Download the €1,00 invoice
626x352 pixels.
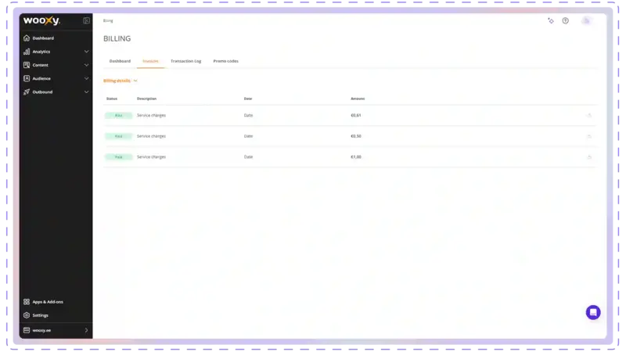click(588, 156)
